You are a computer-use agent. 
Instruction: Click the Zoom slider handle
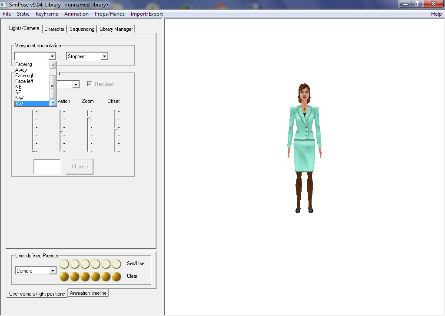click(88, 118)
